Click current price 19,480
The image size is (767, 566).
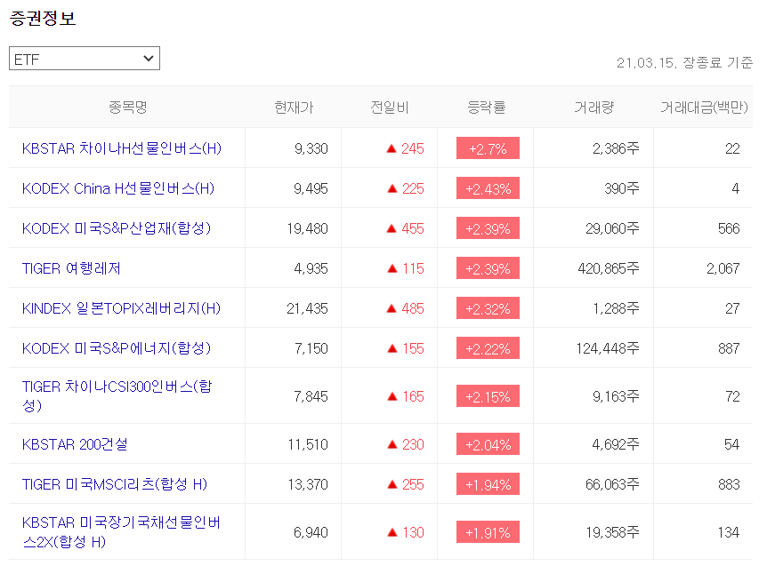coord(308,228)
